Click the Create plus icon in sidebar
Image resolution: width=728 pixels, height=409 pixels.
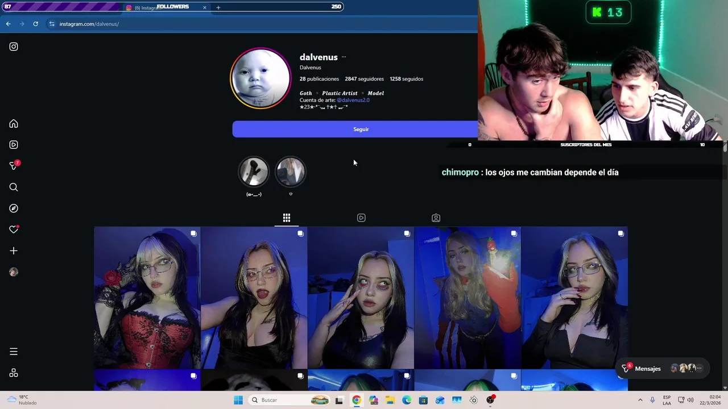point(14,251)
